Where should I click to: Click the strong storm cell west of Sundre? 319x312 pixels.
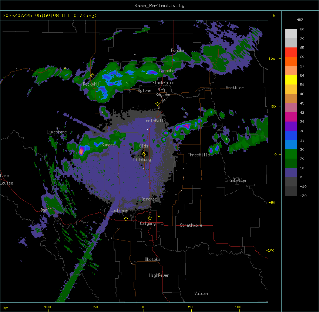coord(81,151)
